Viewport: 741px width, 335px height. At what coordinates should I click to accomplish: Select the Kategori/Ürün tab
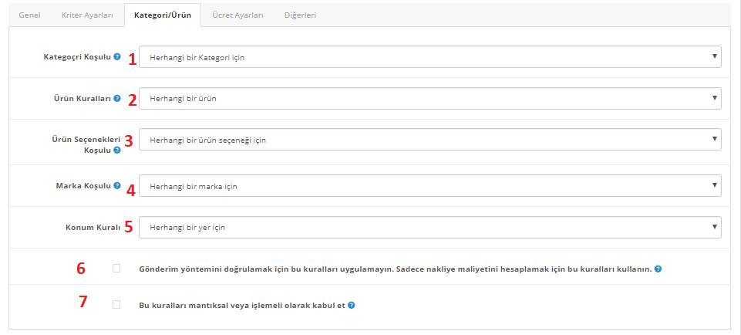[162, 15]
